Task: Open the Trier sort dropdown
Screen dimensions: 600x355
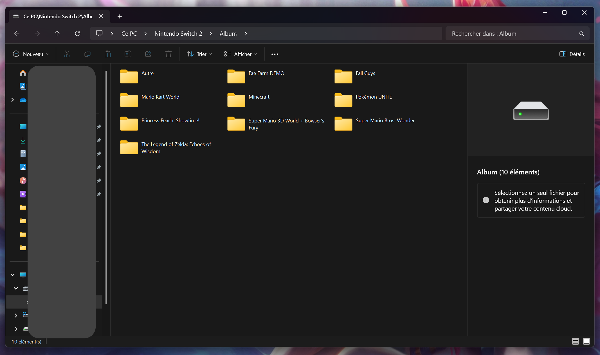Action: click(x=199, y=54)
